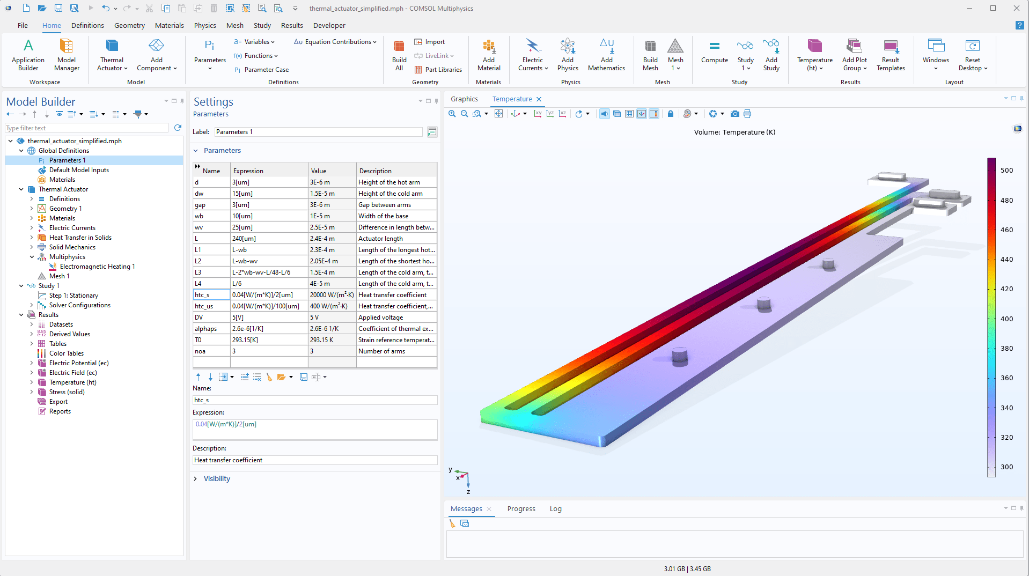Switch the view to the XZ plane
Image resolution: width=1029 pixels, height=576 pixels.
pos(562,114)
